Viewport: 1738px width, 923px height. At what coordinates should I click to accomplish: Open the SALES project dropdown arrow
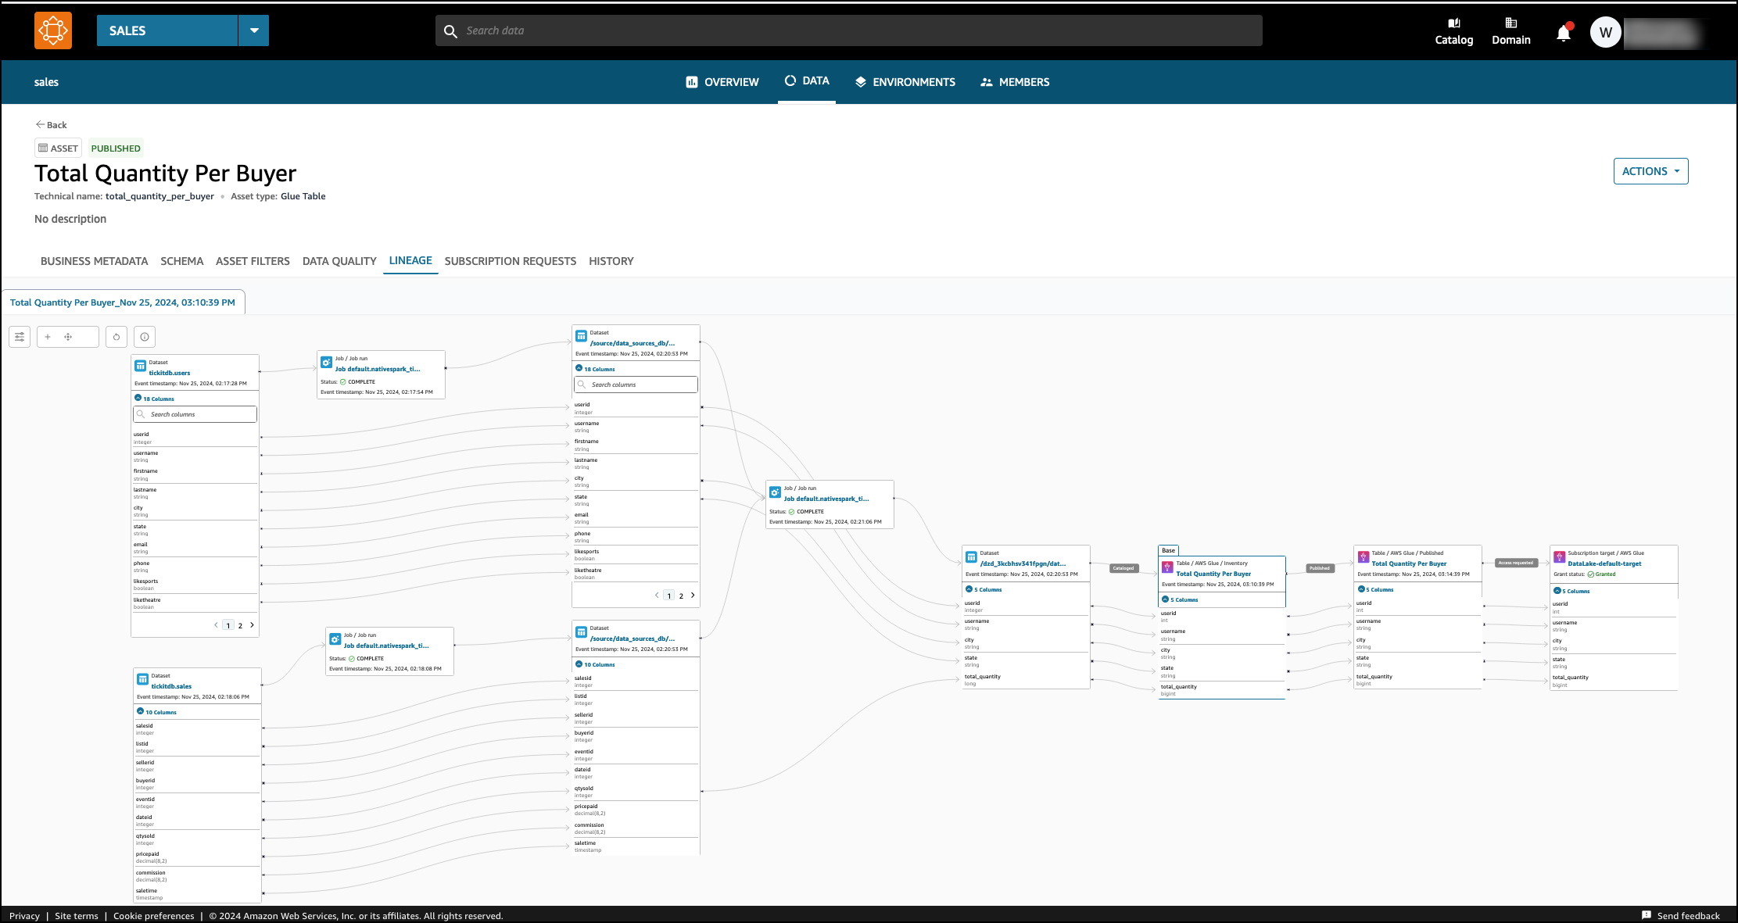tap(254, 30)
